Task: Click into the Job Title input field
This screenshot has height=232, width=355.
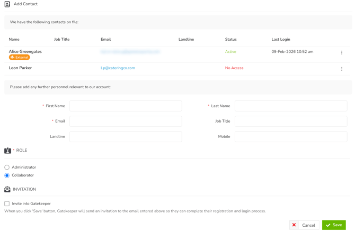Action: [291, 122]
